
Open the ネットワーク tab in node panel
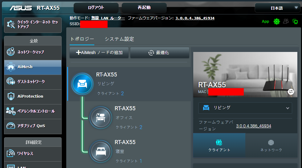point(271,145)
